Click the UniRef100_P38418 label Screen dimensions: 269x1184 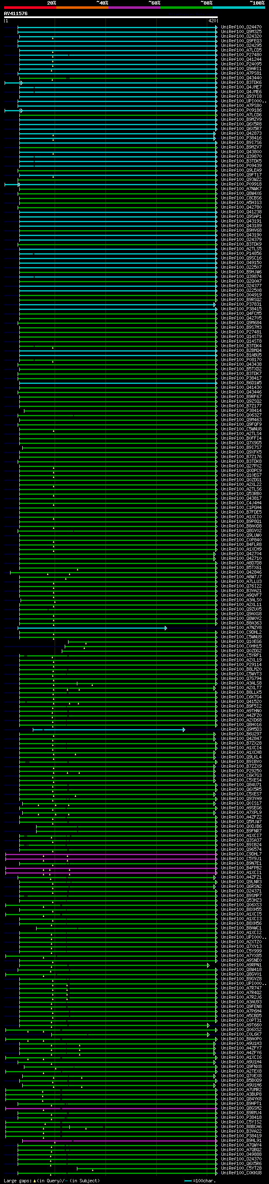[x=241, y=1117]
